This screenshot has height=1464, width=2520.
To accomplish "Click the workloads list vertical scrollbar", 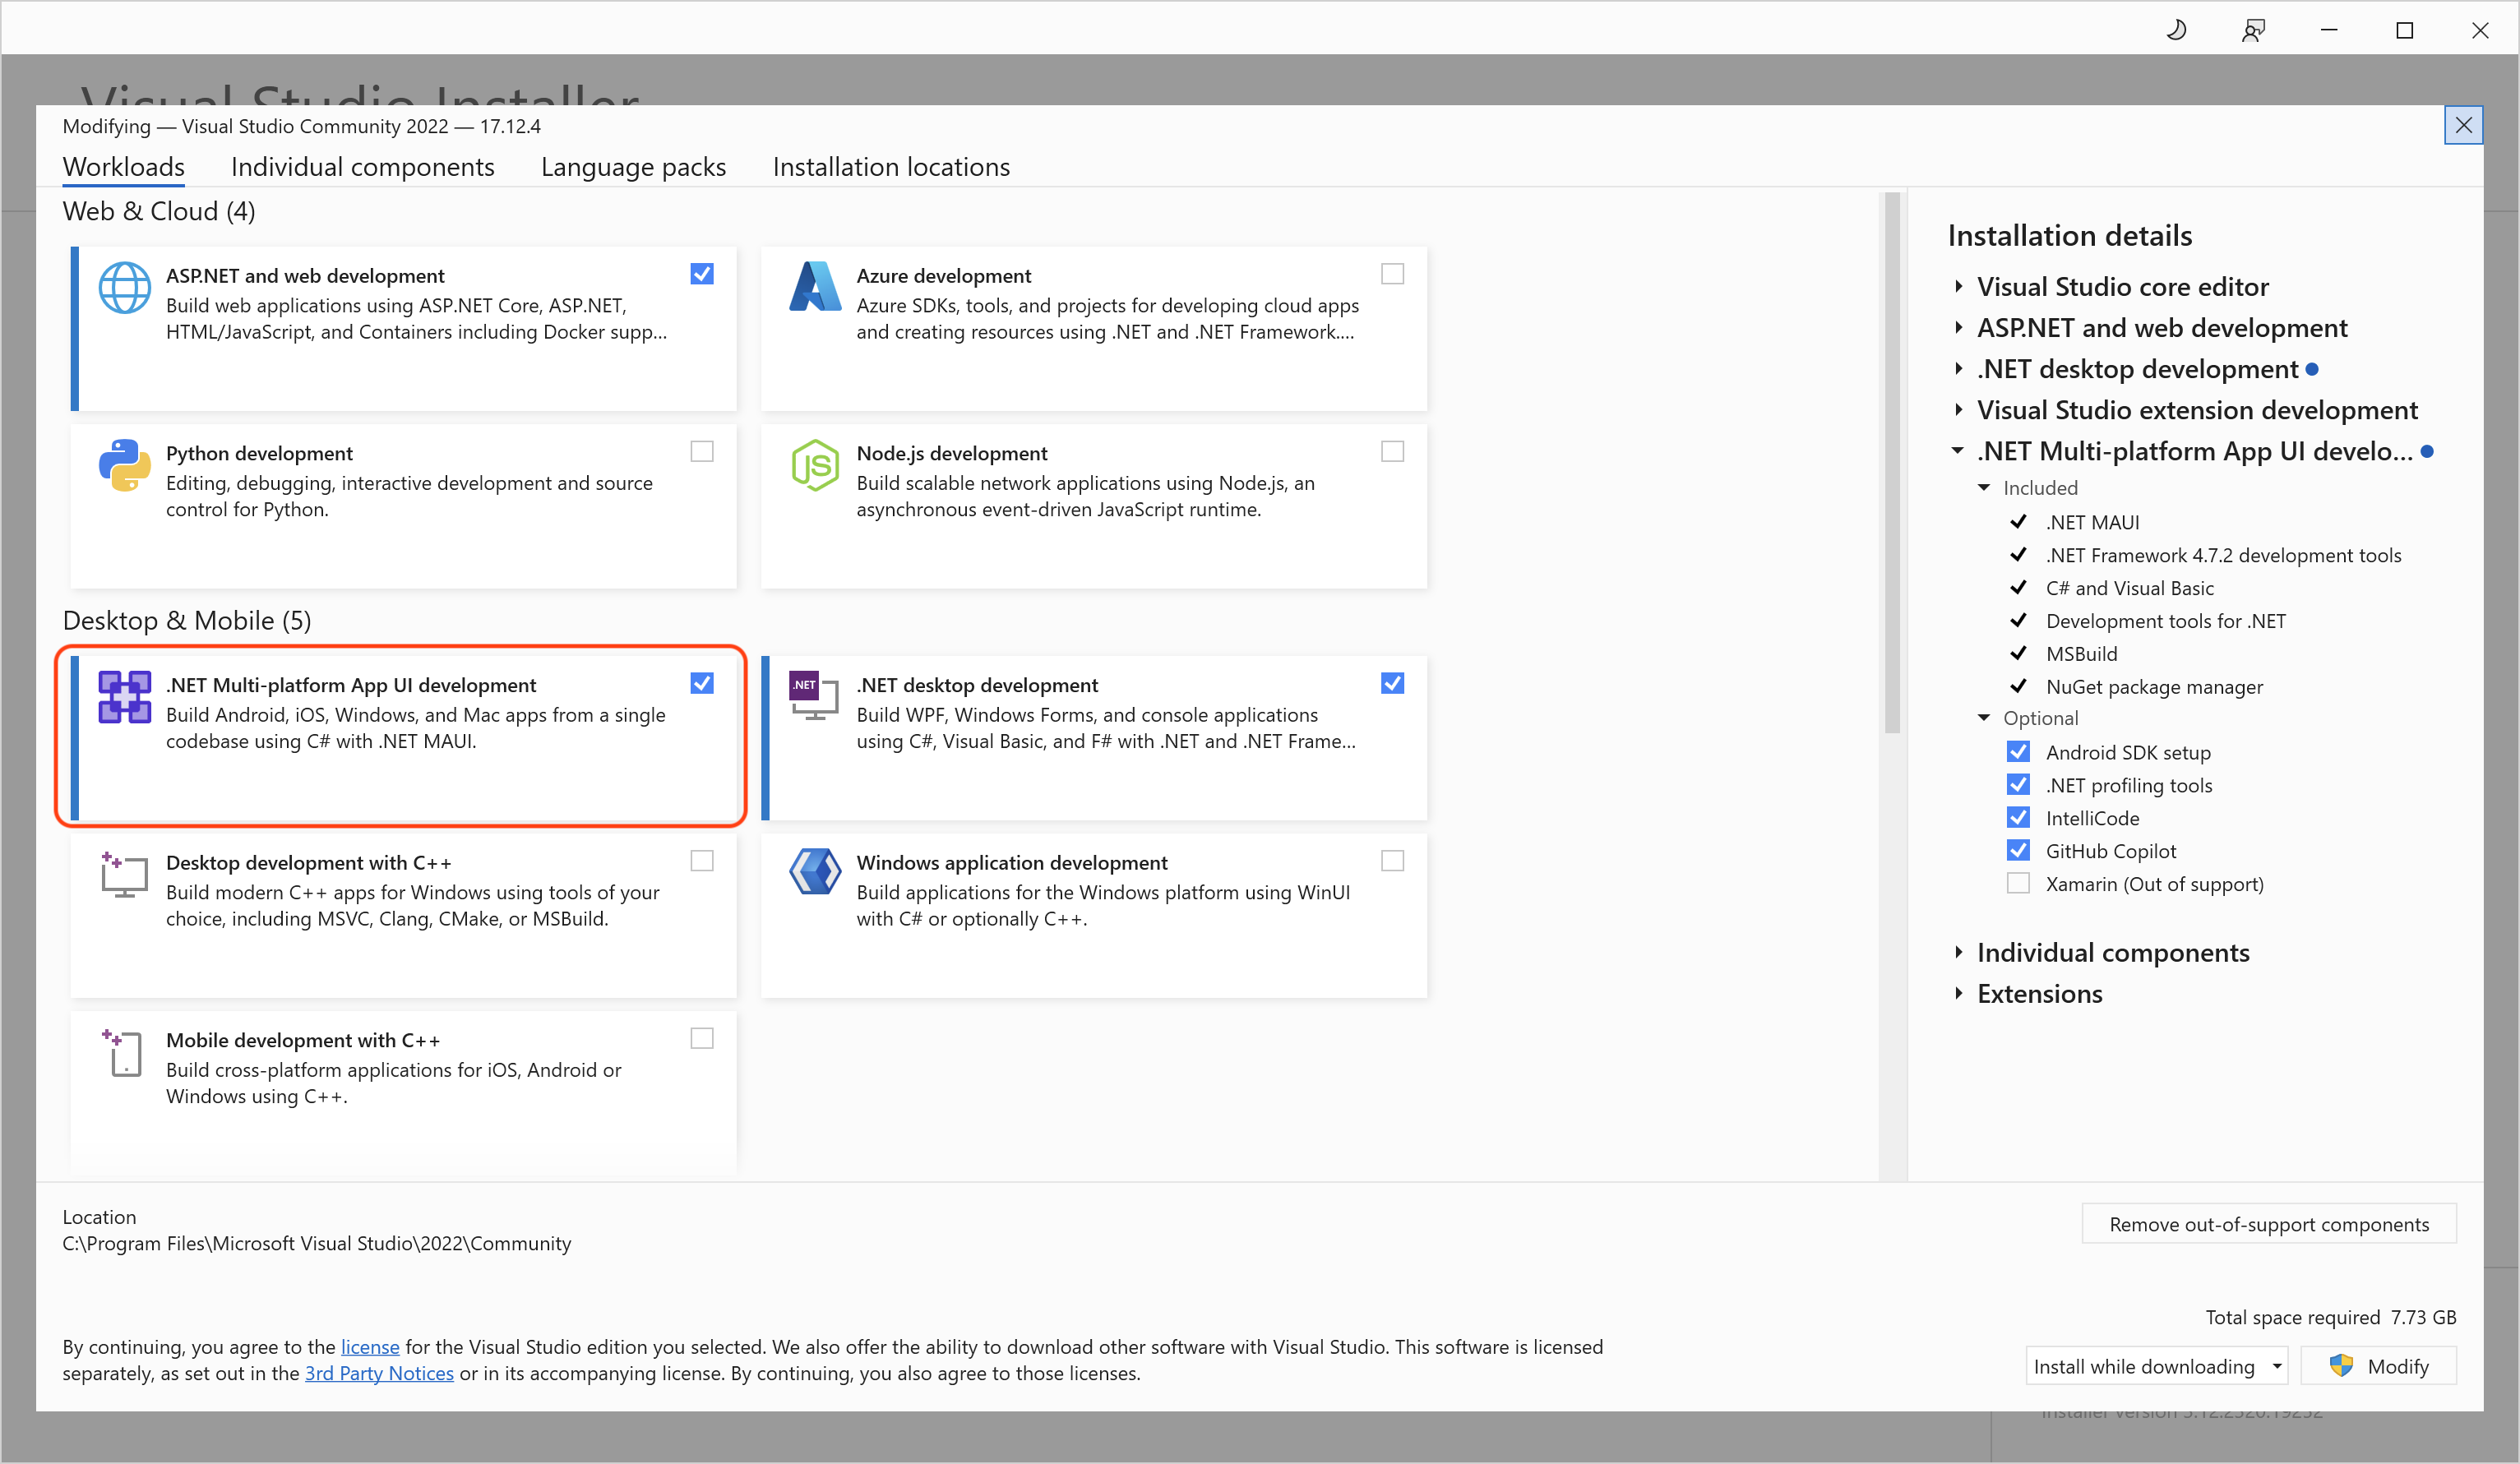I will (1891, 462).
